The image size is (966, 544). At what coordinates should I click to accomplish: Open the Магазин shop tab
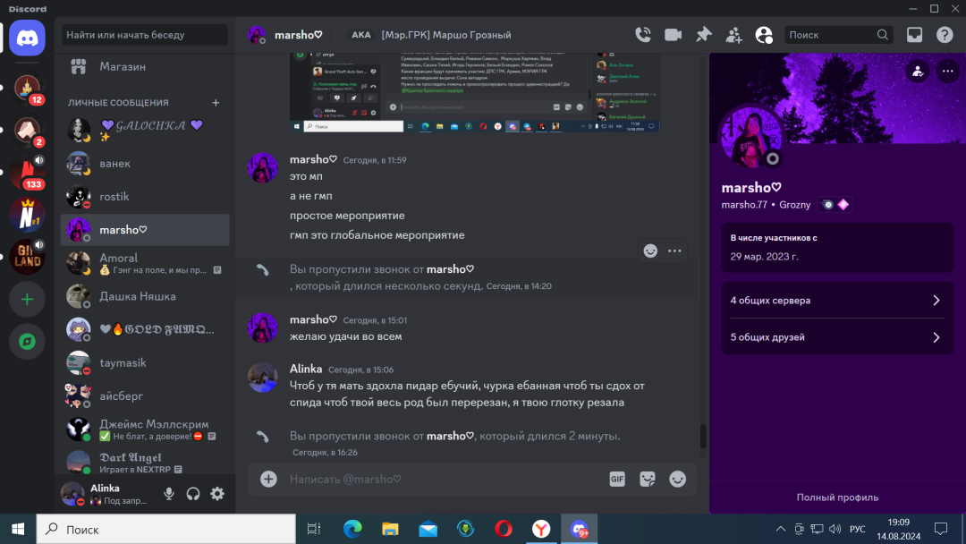click(x=123, y=66)
